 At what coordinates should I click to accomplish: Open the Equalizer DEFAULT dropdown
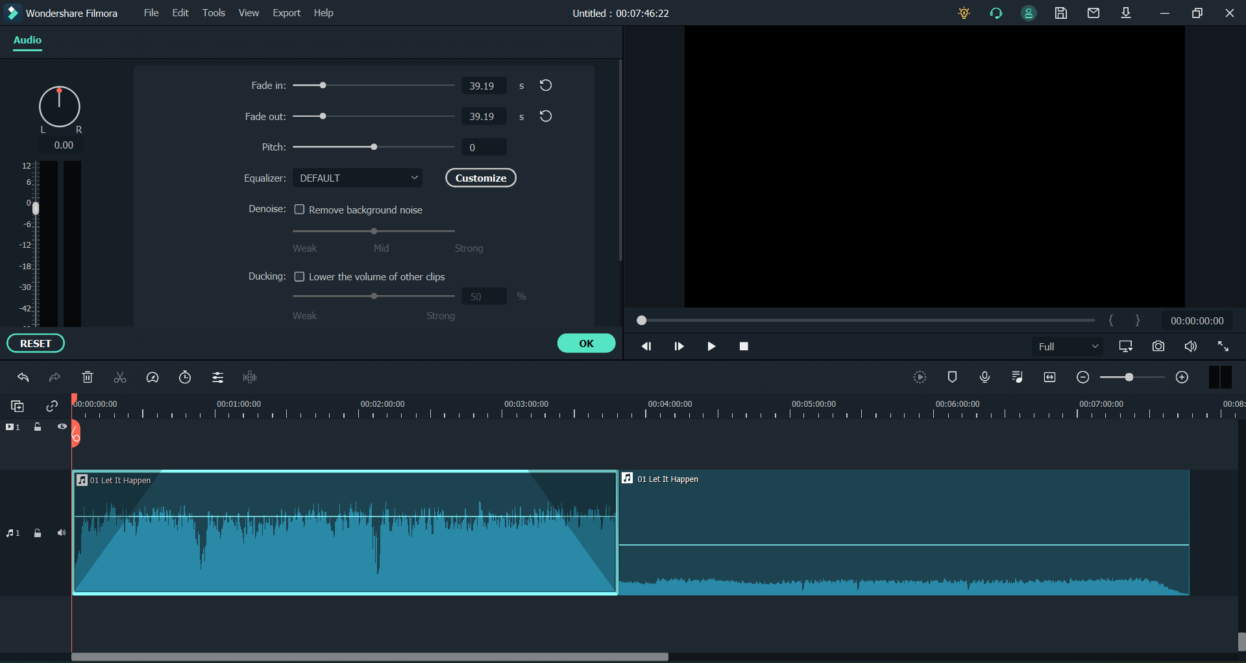358,178
